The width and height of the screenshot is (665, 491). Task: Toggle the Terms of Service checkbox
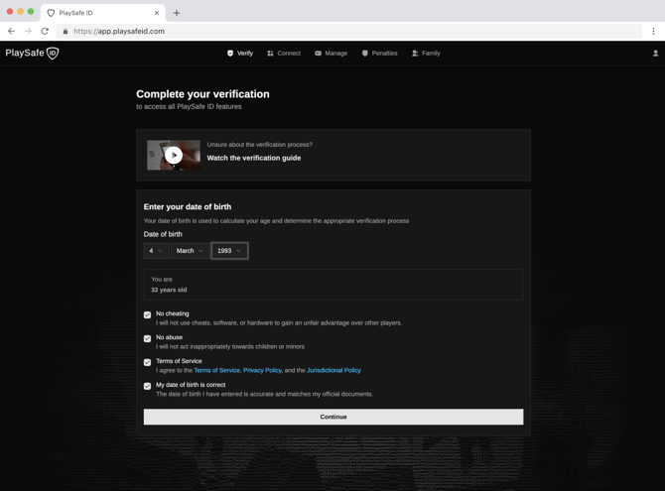(x=147, y=362)
